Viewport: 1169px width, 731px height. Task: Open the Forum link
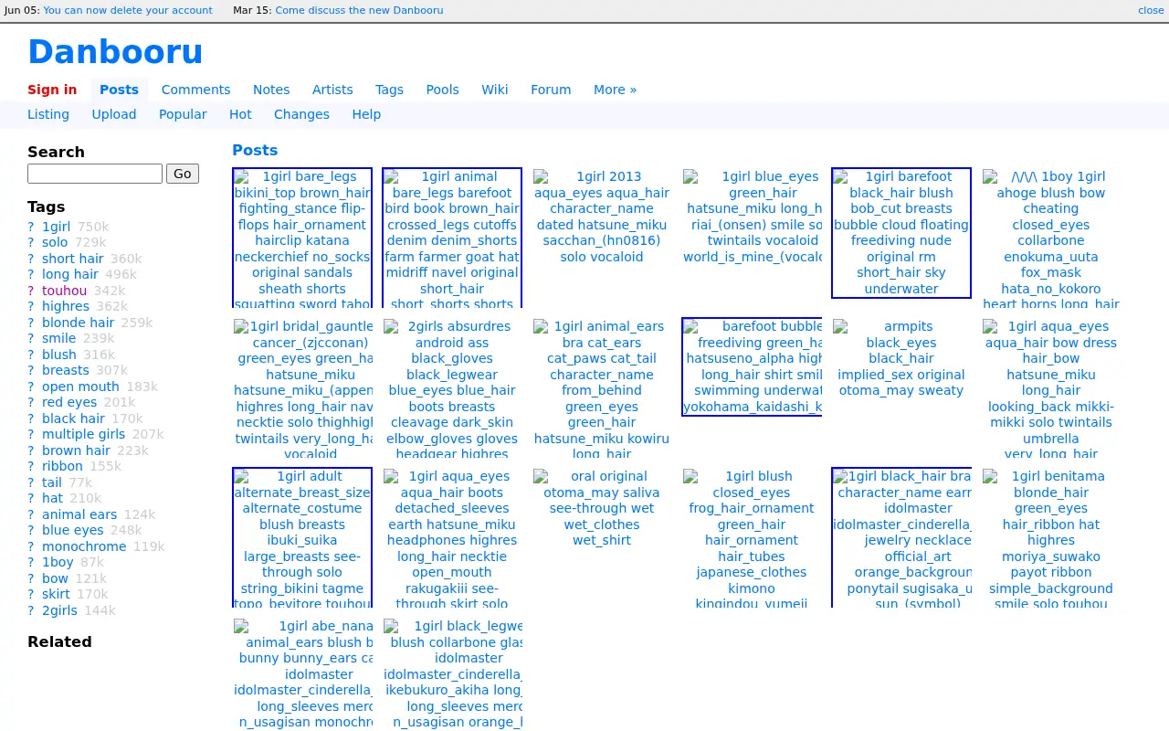click(x=551, y=90)
